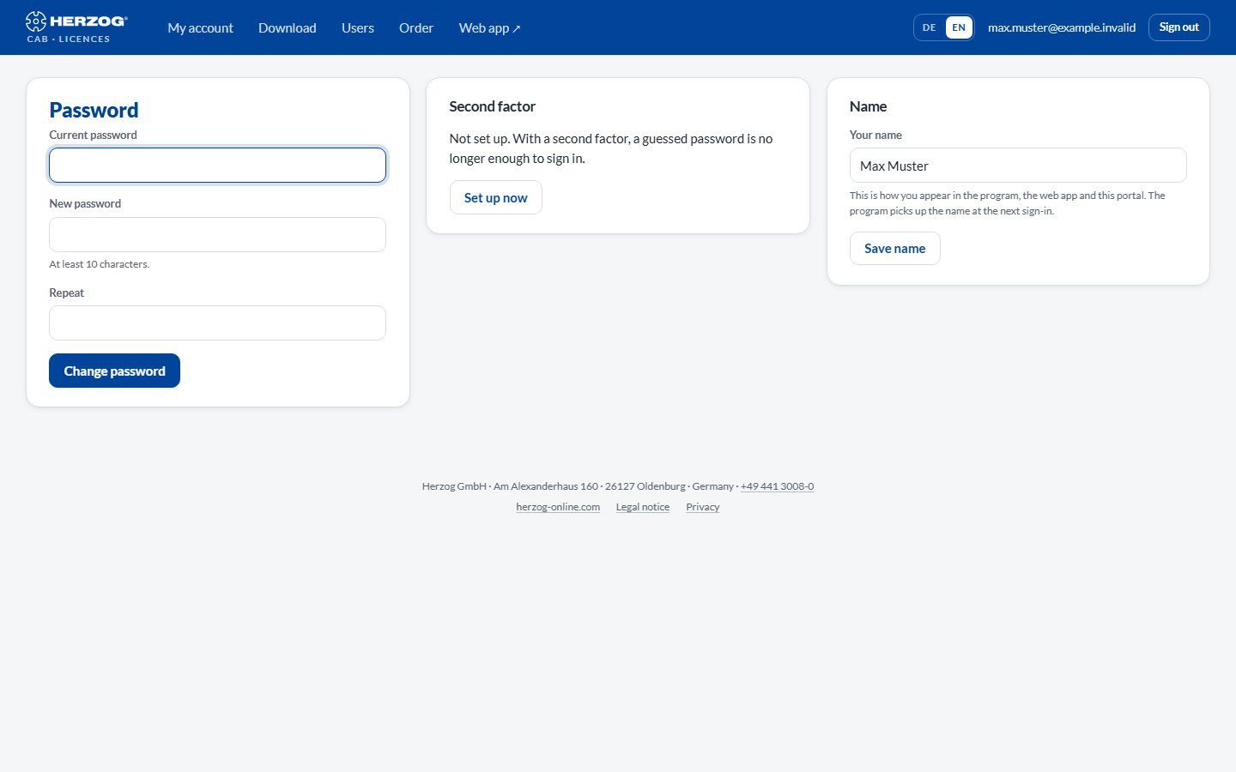Viewport: 1236px width, 772px height.
Task: Click the max.muster@example.invalid account email
Action: coord(1062,27)
